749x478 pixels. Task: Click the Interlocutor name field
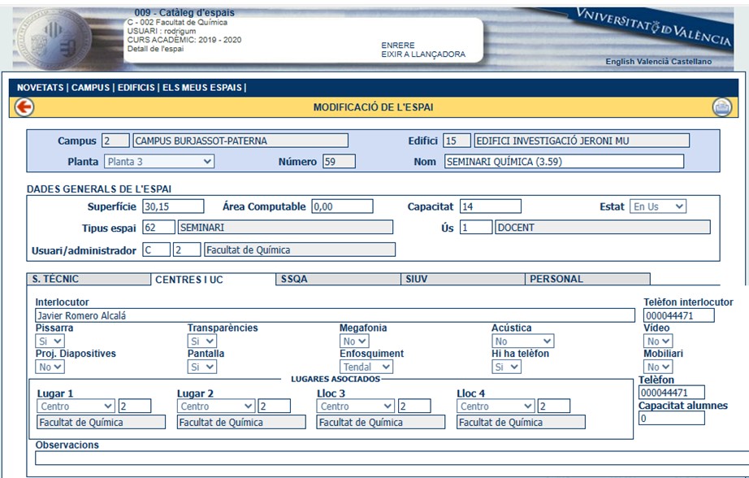tap(335, 315)
